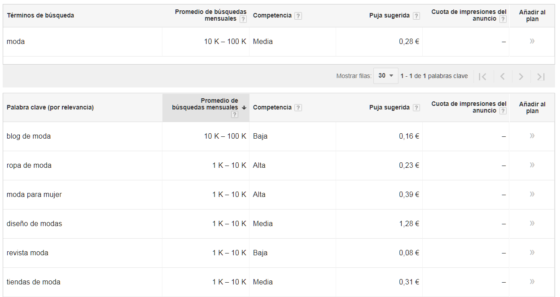This screenshot has width=560, height=297.
Task: Jump to last page of results
Action: [541, 76]
